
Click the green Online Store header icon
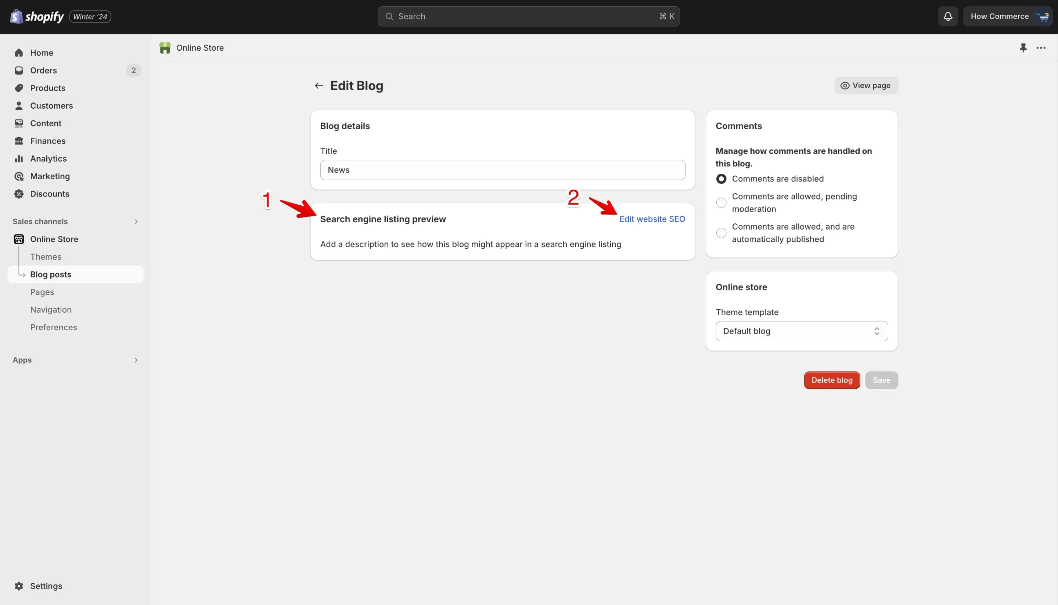[165, 48]
